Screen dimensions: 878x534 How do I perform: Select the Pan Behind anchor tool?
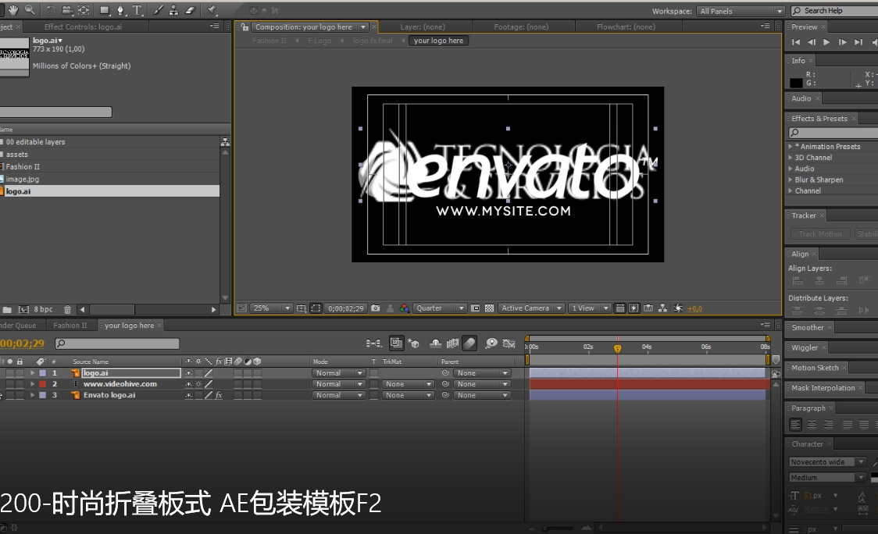[x=84, y=10]
